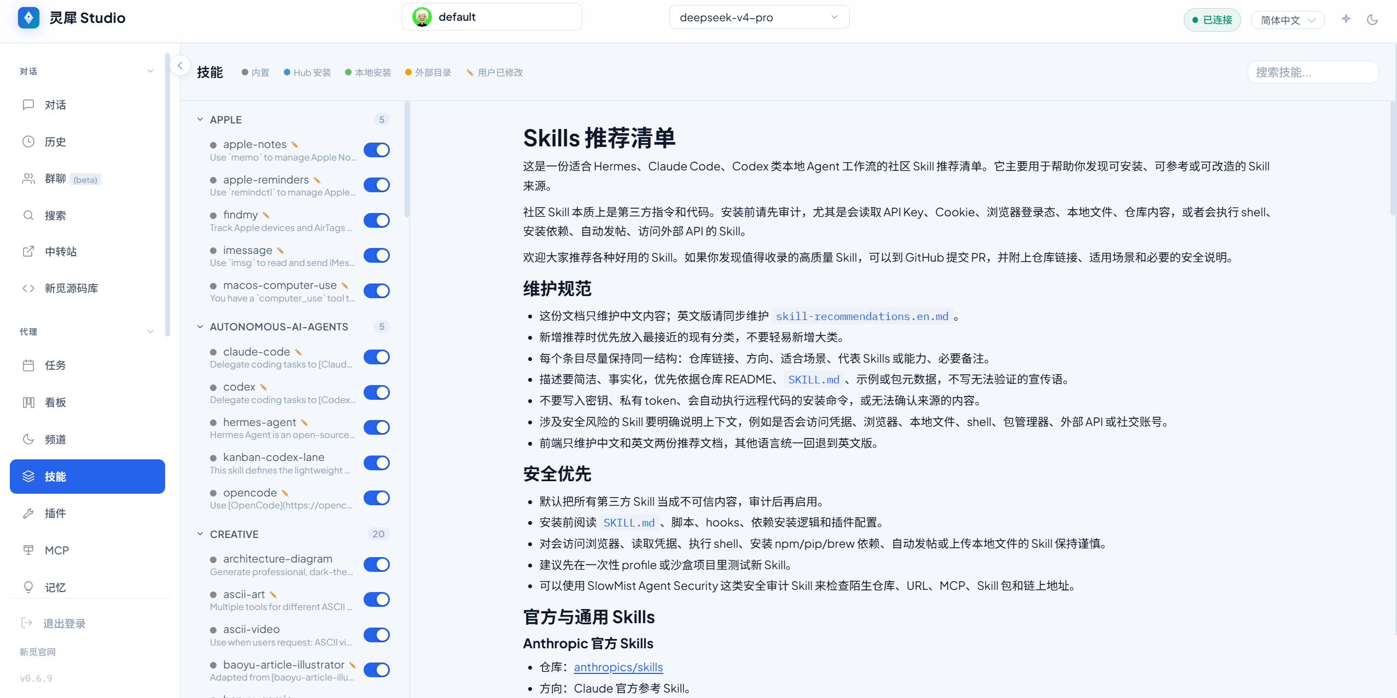This screenshot has width=1397, height=698.
Task: Open the 看板 page
Action: click(87, 402)
